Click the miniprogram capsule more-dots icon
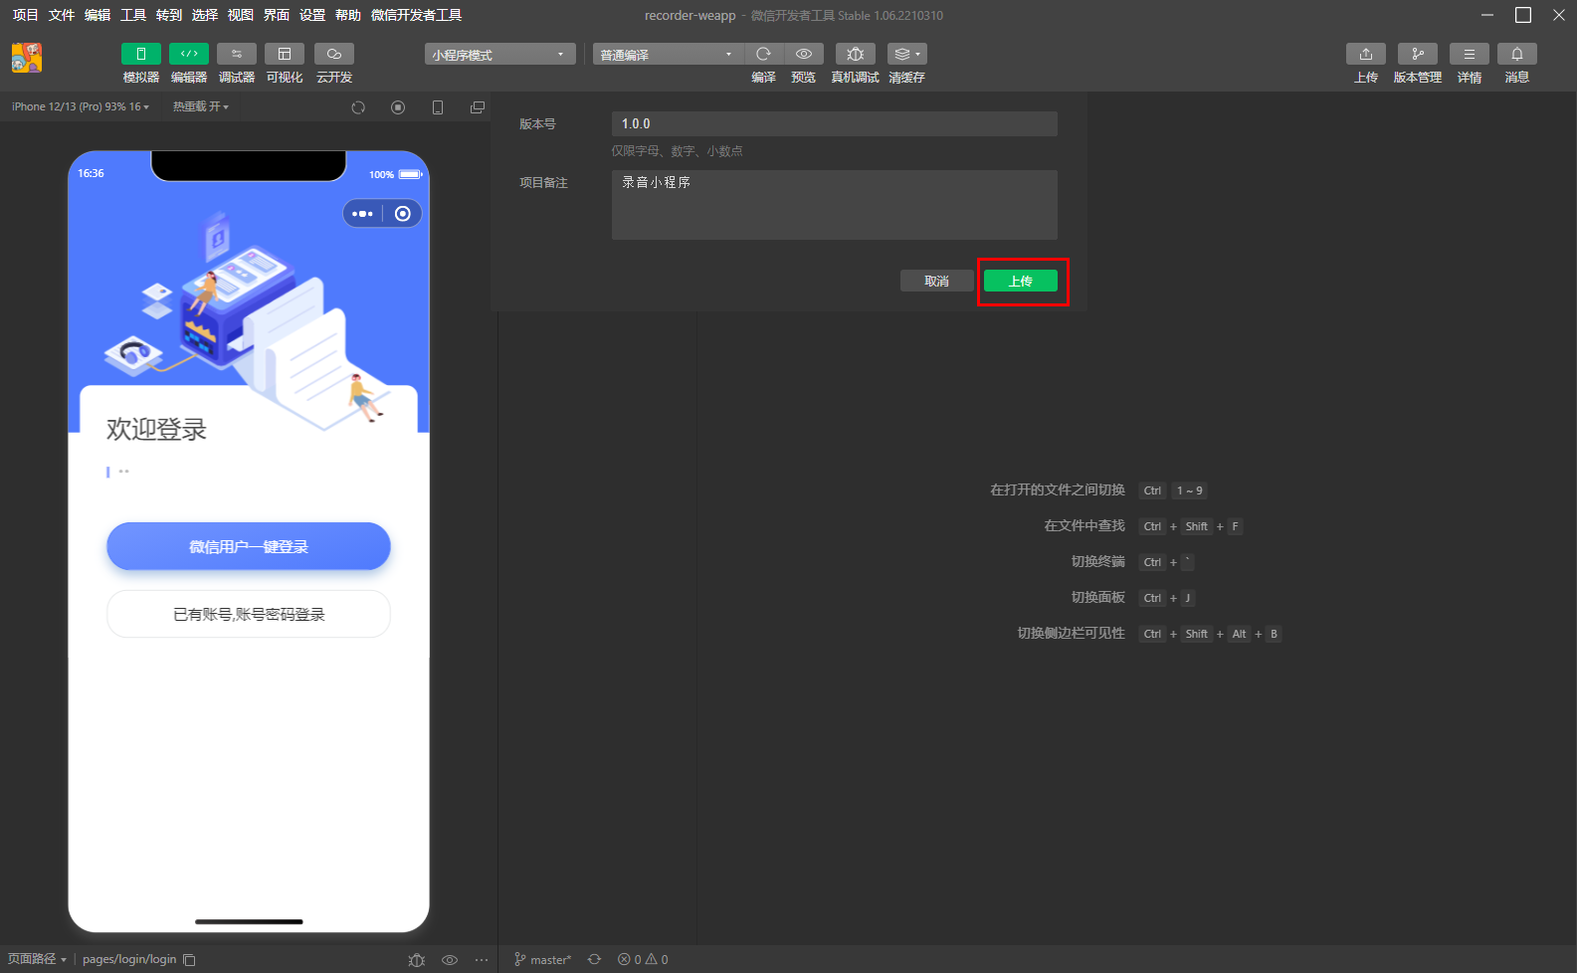The image size is (1577, 973). pyautogui.click(x=362, y=214)
